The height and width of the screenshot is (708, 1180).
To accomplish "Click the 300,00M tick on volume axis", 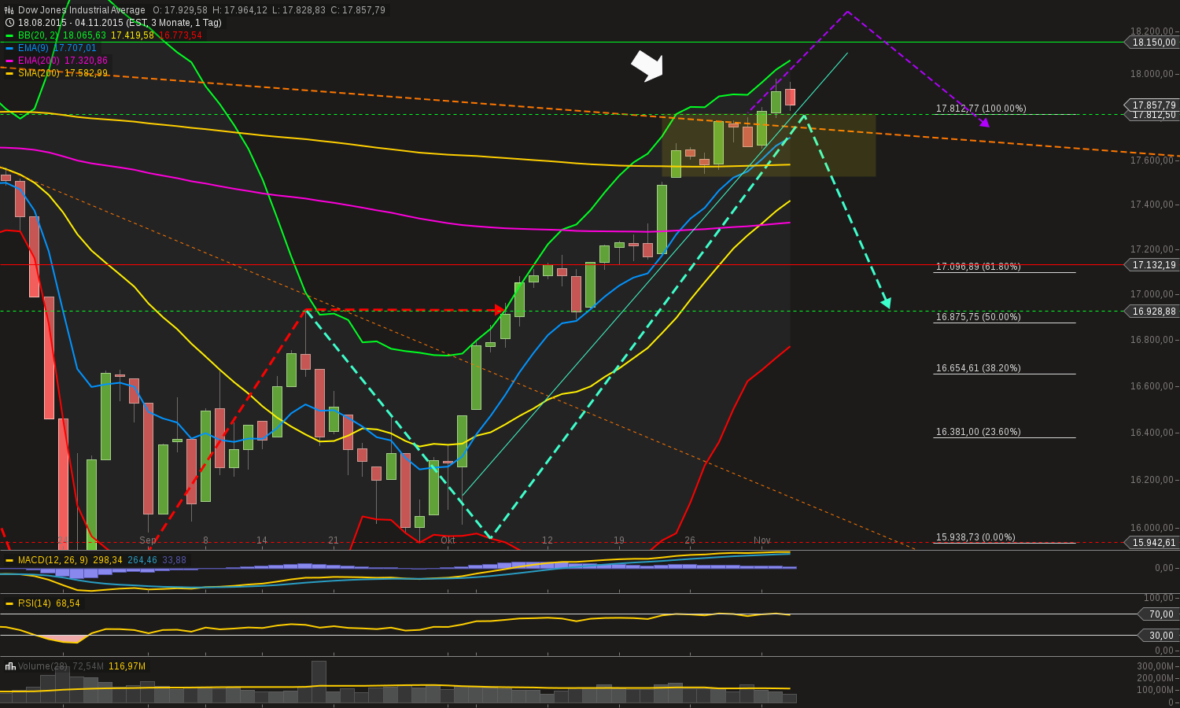I will [x=1156, y=666].
